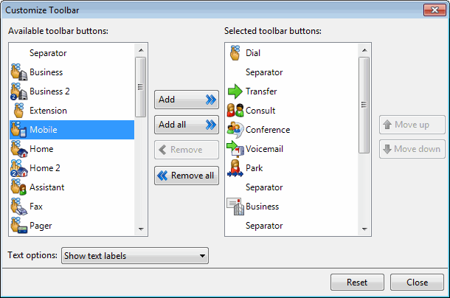Select the Consult people icon

pos(235,111)
